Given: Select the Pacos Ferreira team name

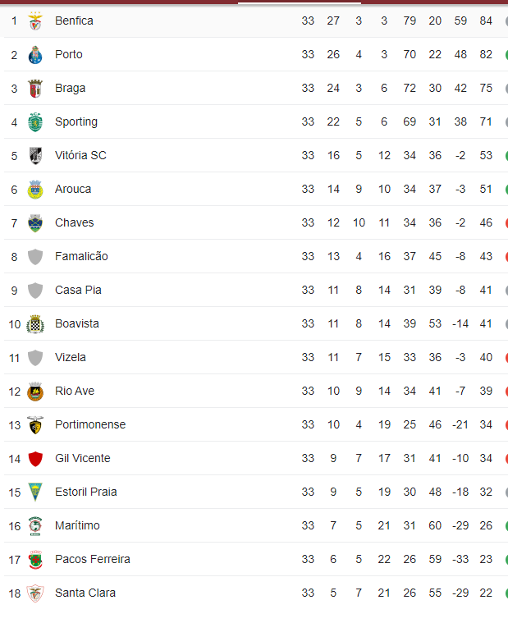Looking at the screenshot, I should pos(93,560).
